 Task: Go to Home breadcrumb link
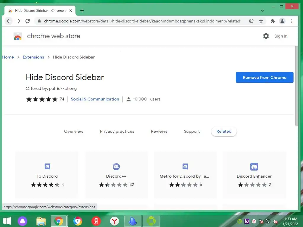tap(8, 57)
